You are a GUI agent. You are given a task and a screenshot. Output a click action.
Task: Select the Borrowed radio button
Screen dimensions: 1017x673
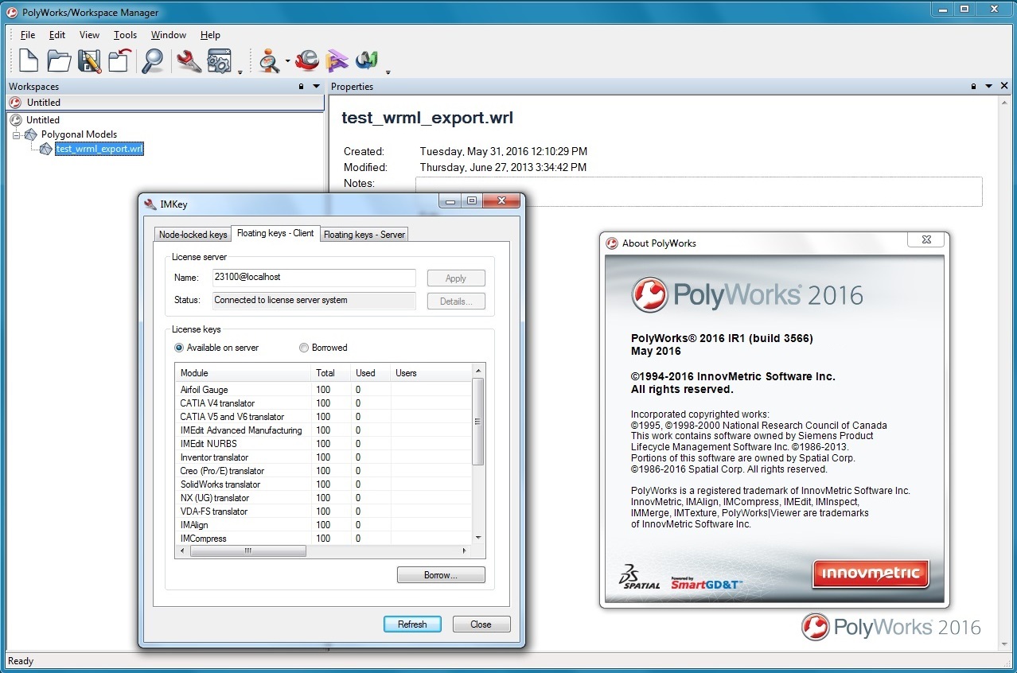[304, 348]
